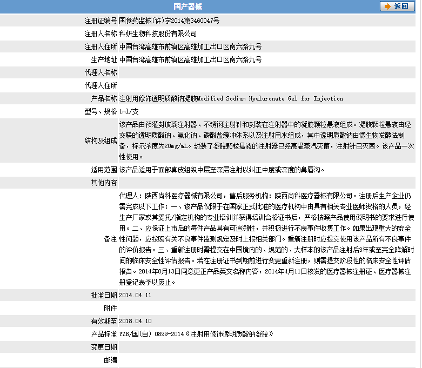Click the 其他内容 row label
Image resolution: width=422 pixels, height=368 pixels.
point(104,183)
